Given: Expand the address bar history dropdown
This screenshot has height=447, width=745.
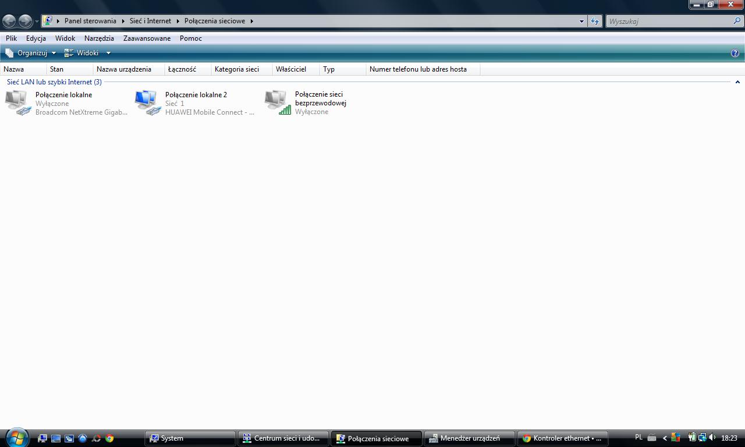Looking at the screenshot, I should click(x=581, y=21).
